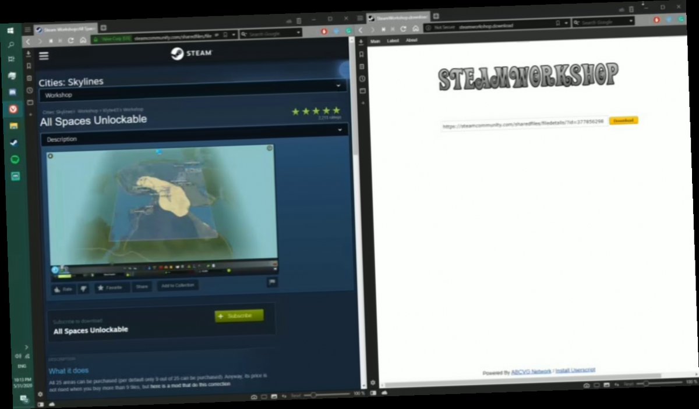The width and height of the screenshot is (699, 409).
Task: Click the five-star rating on the Steam page
Action: [x=315, y=111]
